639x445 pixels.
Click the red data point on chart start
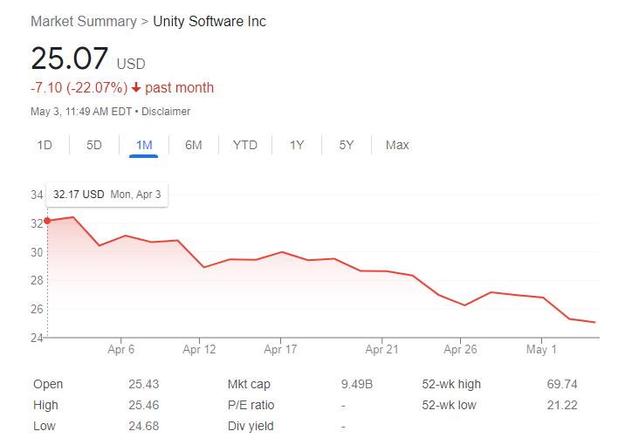coord(47,221)
